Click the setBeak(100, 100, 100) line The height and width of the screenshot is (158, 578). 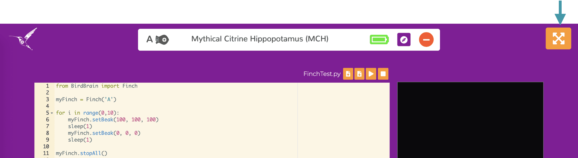point(113,120)
